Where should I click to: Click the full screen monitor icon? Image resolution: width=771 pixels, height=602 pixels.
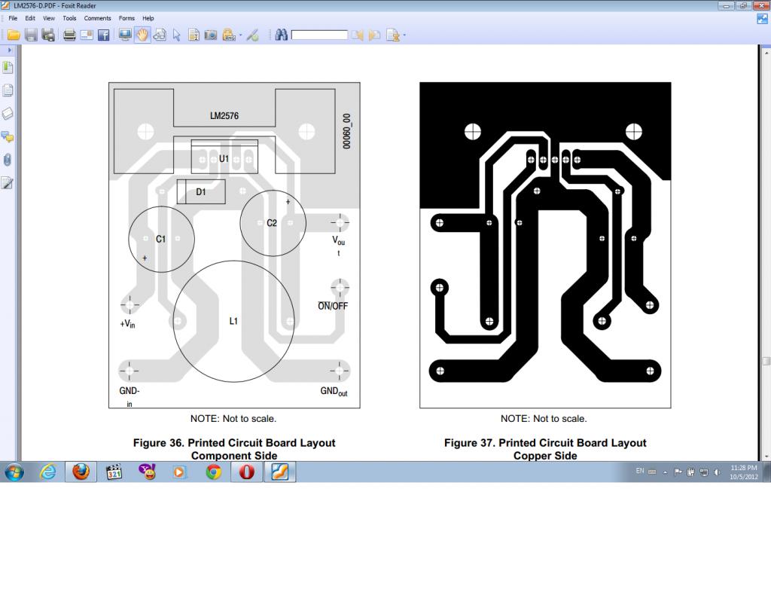point(125,35)
